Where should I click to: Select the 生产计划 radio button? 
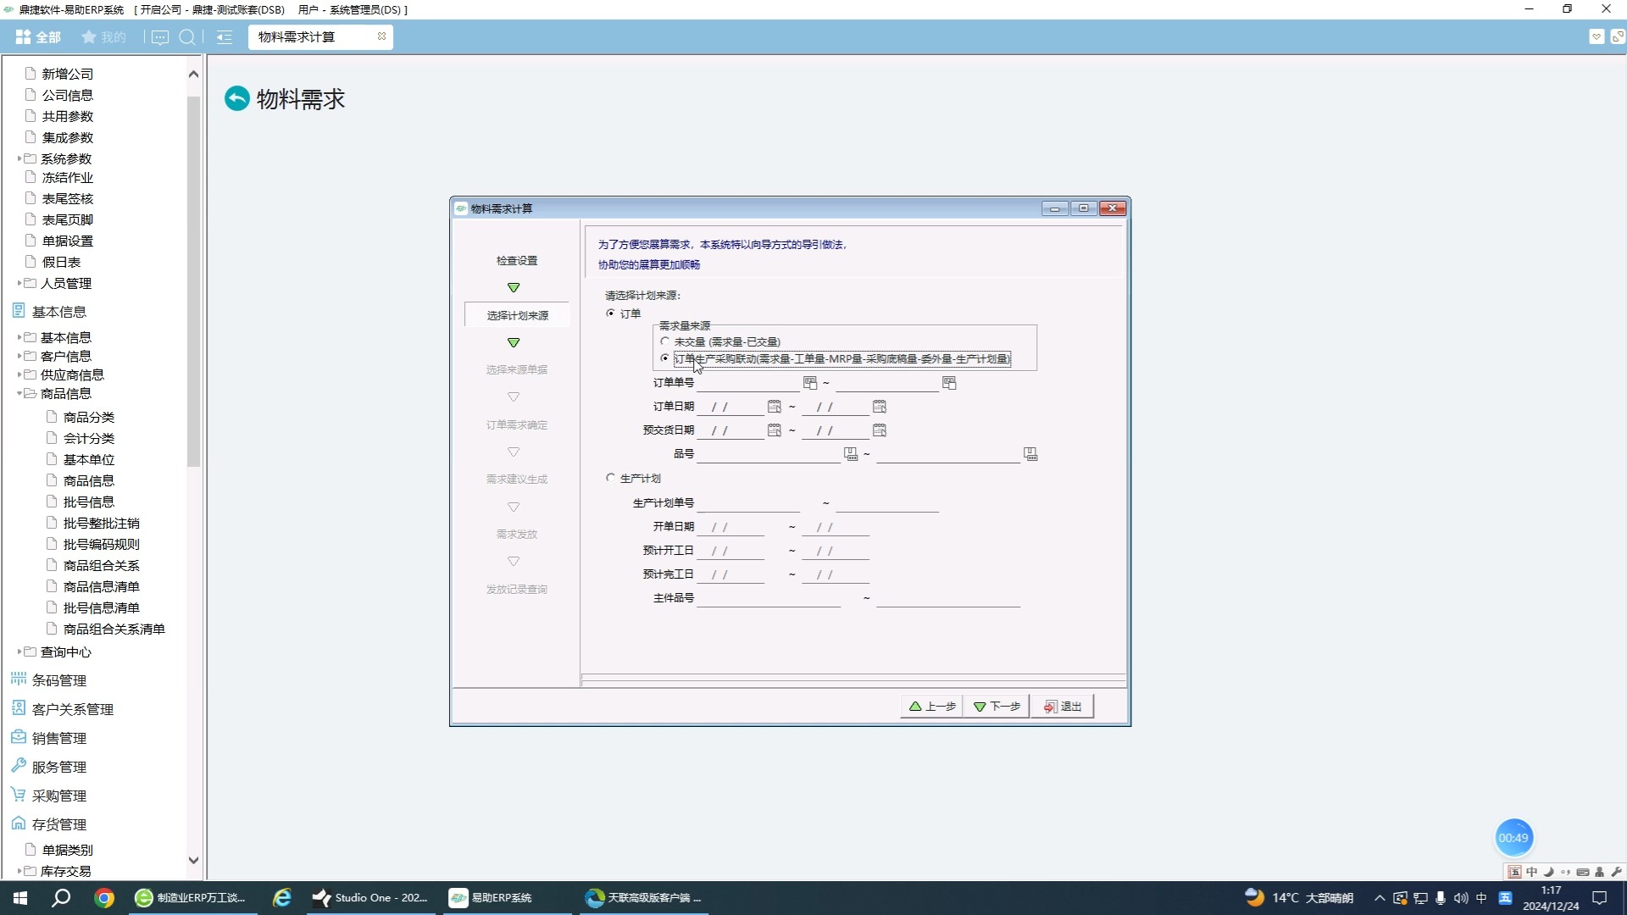610,478
